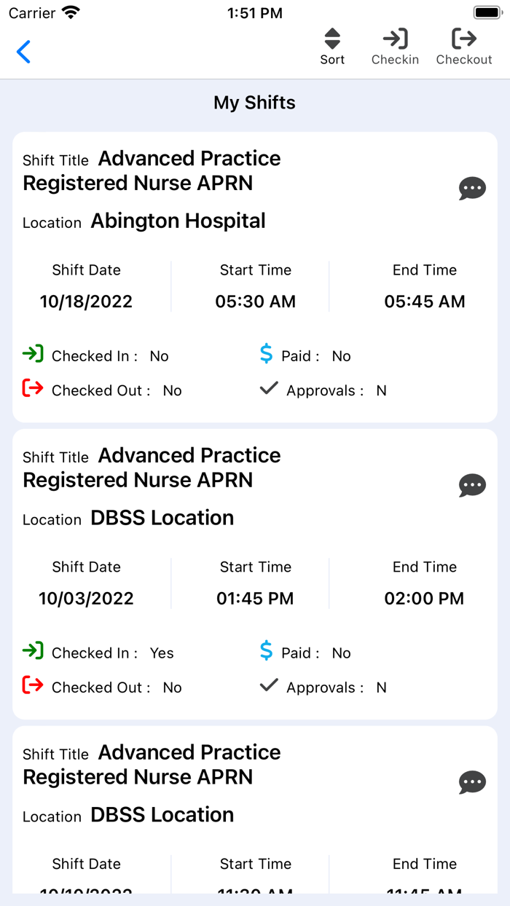Select the 10/18/2022 shift date

[86, 302]
